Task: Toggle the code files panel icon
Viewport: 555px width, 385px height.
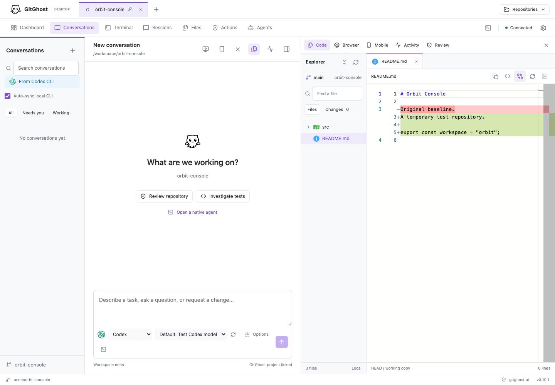Action: pyautogui.click(x=254, y=49)
